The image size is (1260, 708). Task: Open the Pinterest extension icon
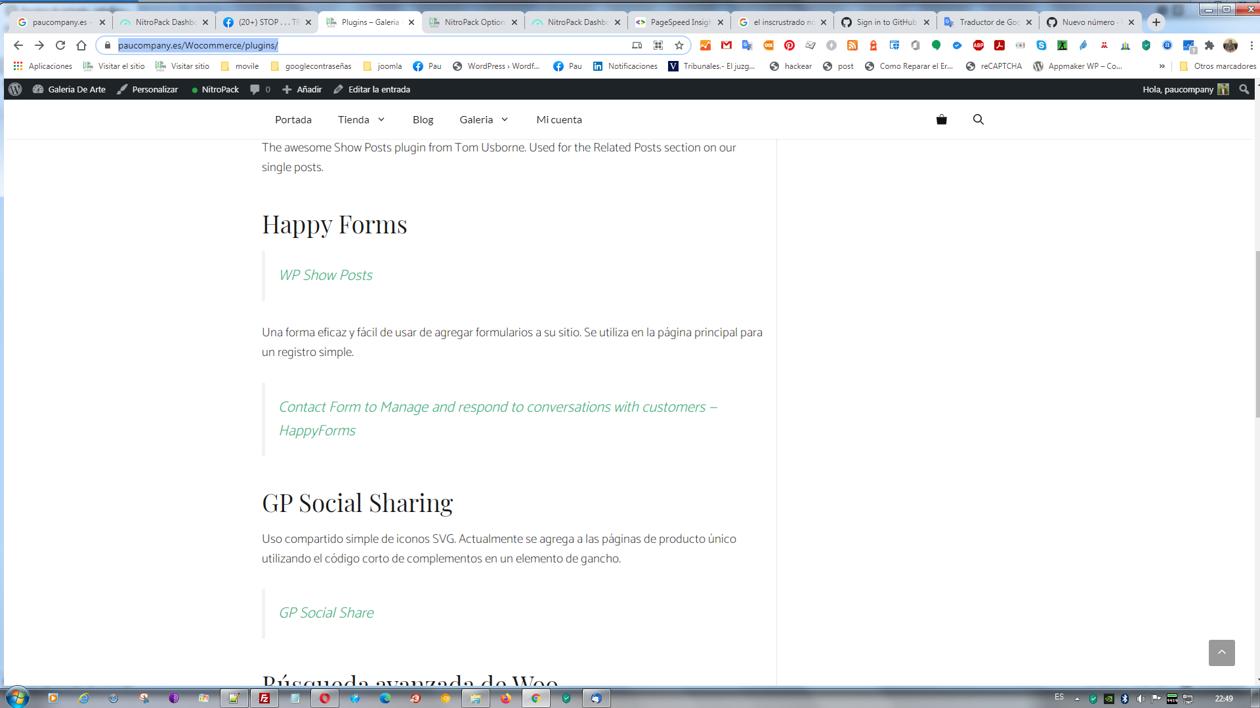click(789, 45)
